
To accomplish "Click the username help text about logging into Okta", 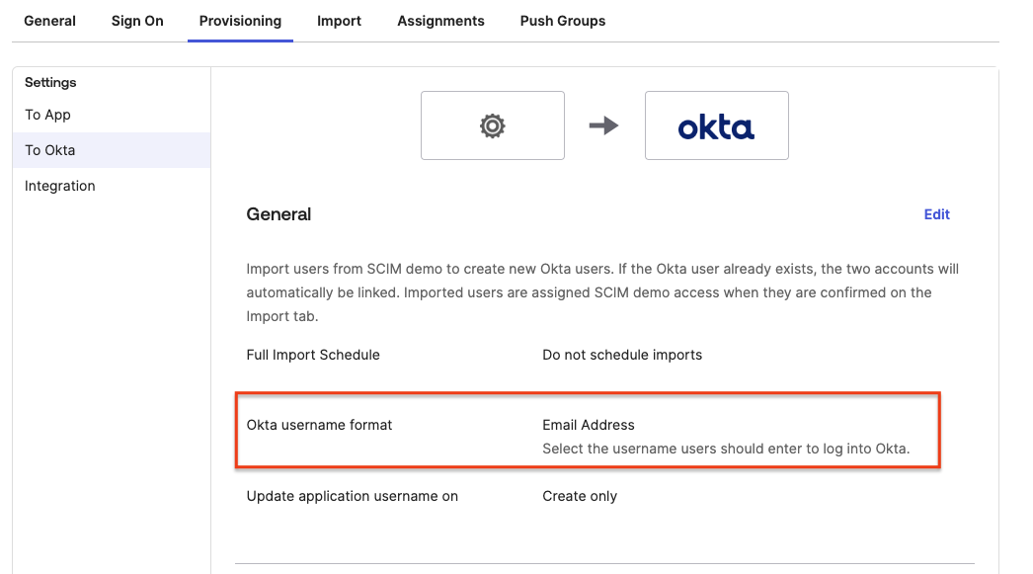I will coord(725,449).
